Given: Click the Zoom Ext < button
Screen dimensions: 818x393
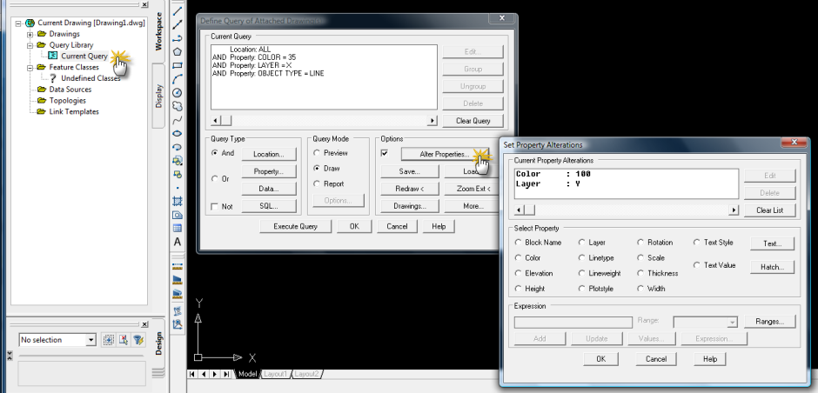Looking at the screenshot, I should [x=473, y=189].
